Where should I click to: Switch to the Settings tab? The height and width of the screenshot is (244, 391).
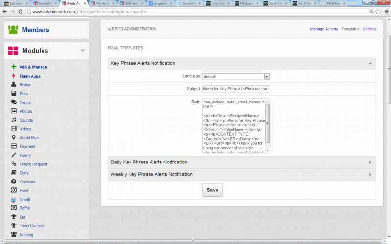click(369, 29)
